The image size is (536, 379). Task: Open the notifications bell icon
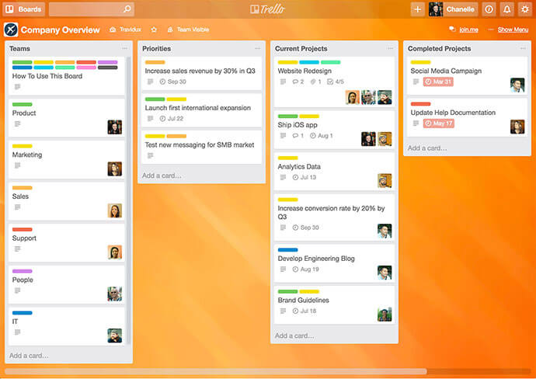pos(506,9)
